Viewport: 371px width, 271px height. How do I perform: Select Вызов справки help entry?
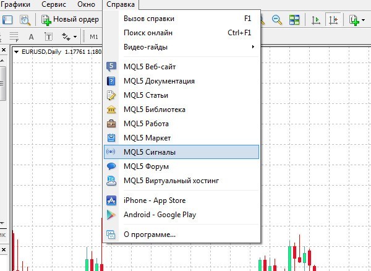point(181,19)
